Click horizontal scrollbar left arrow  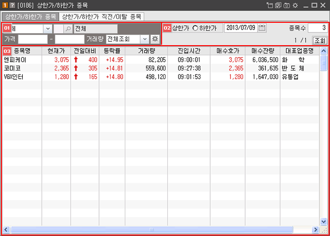(x=6, y=230)
